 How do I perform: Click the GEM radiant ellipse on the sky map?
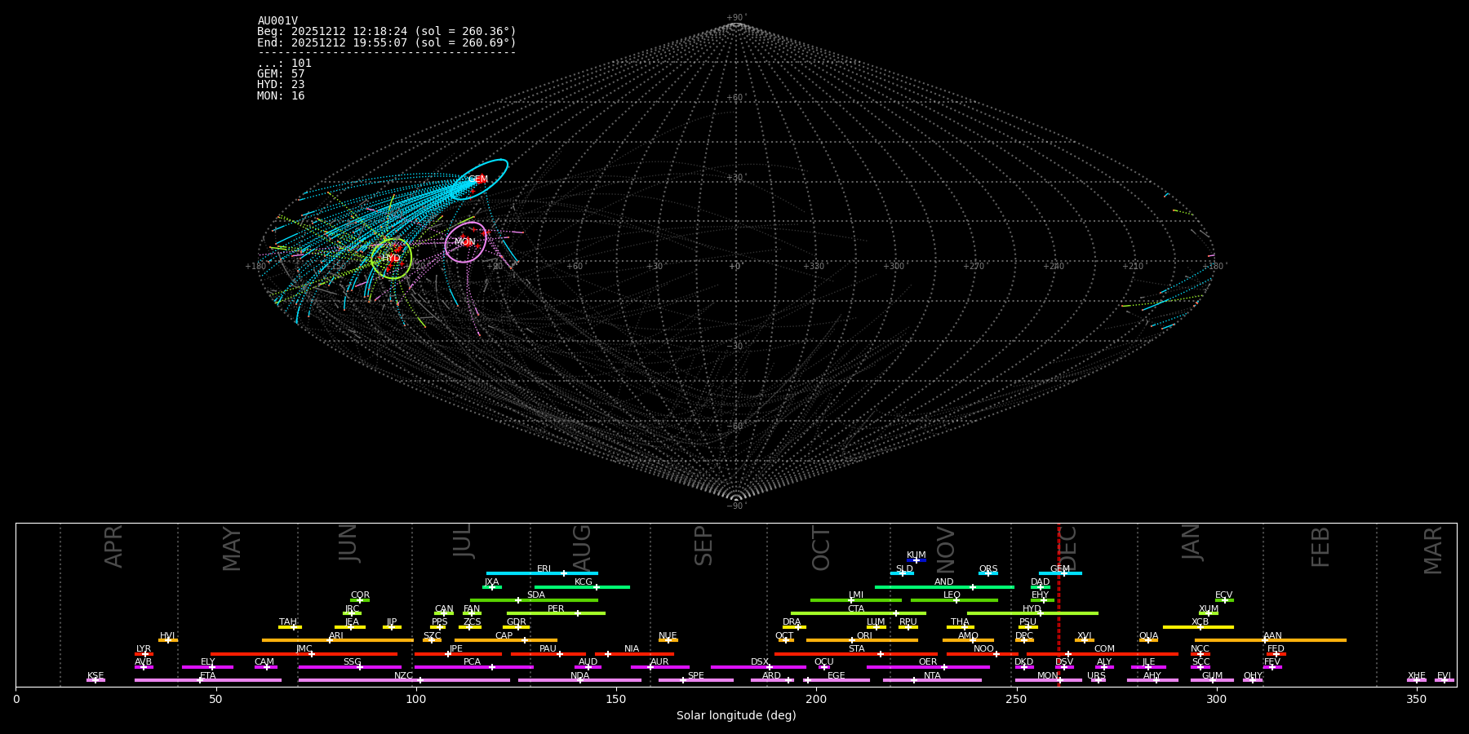(478, 179)
